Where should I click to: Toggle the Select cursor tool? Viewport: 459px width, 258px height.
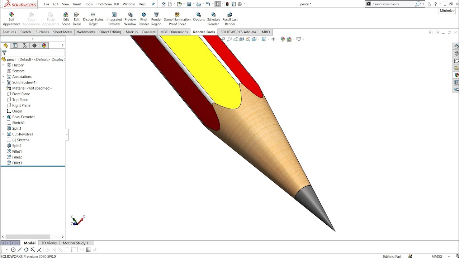(x=218, y=4)
